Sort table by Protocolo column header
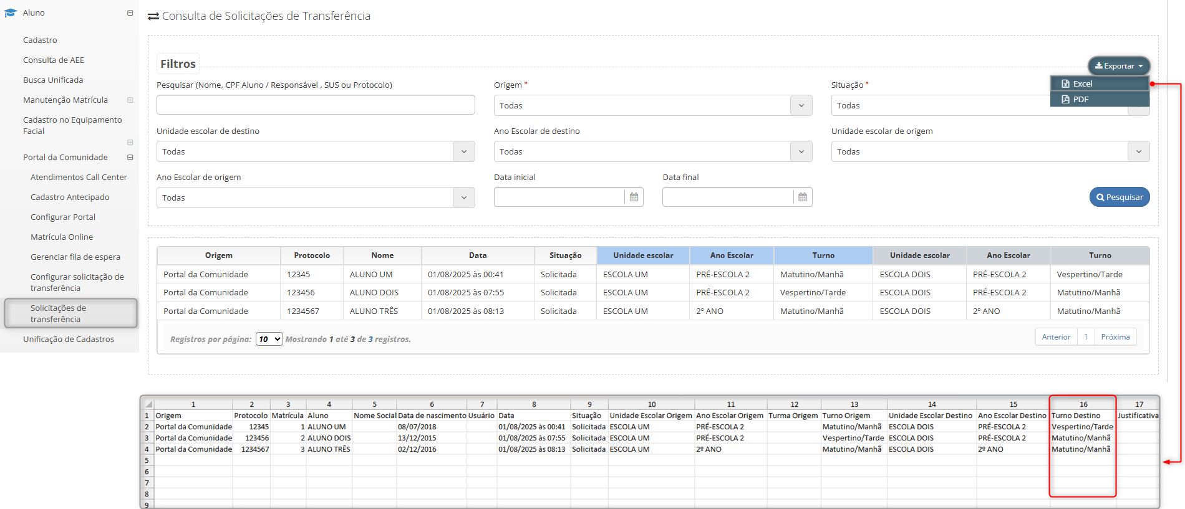This screenshot has height=509, width=1185. [312, 255]
